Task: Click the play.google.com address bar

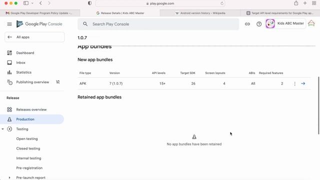Action: pos(160,3)
